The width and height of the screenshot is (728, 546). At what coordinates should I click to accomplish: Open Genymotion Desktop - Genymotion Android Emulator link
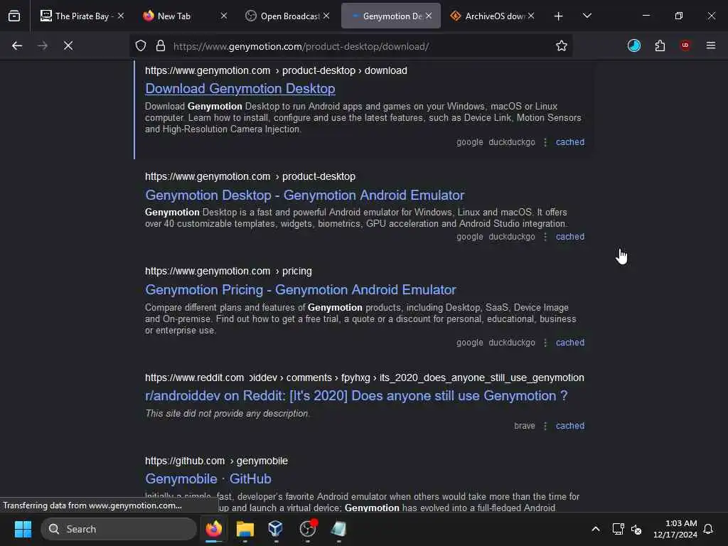coord(304,195)
